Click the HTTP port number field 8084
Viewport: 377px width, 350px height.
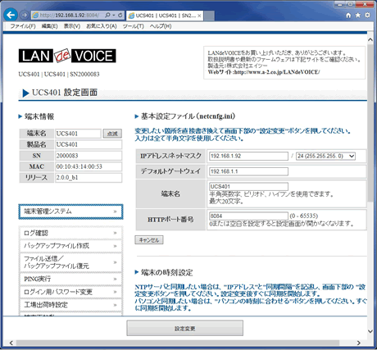click(x=248, y=216)
